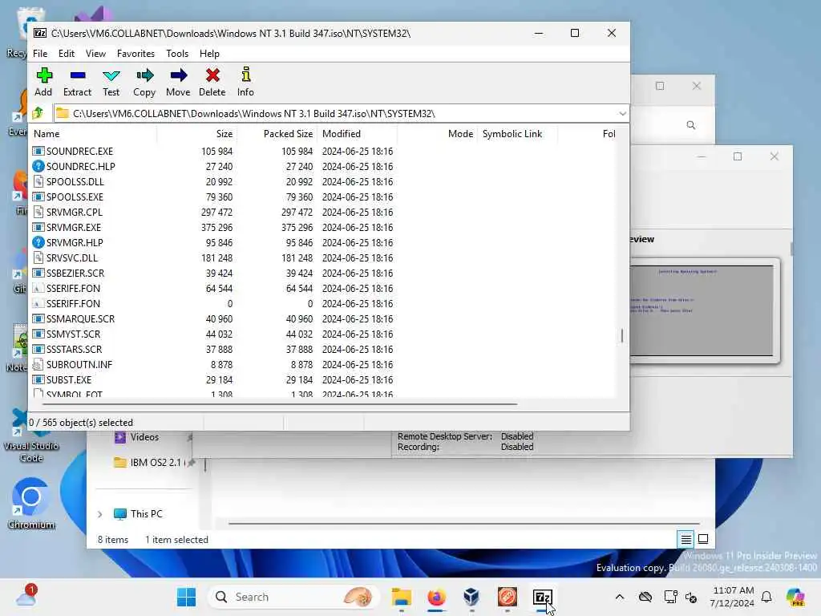
Task: Open the Chromium desktop shortcut
Action: click(31, 503)
